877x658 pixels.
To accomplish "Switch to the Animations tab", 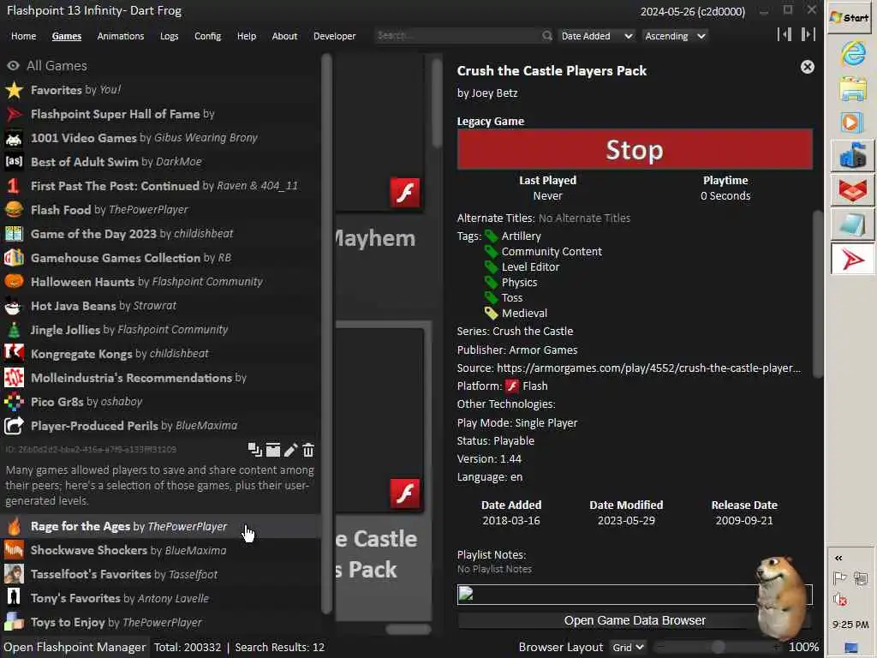I will [x=120, y=36].
